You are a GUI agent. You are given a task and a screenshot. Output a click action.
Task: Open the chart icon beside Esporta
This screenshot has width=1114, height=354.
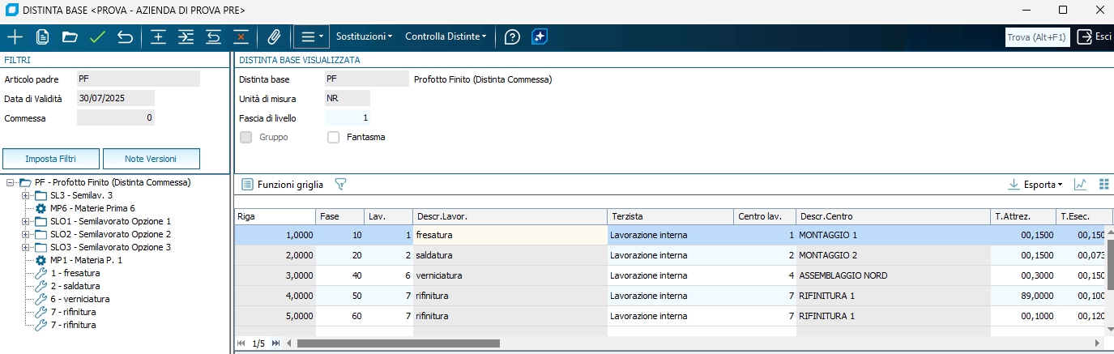point(1080,185)
